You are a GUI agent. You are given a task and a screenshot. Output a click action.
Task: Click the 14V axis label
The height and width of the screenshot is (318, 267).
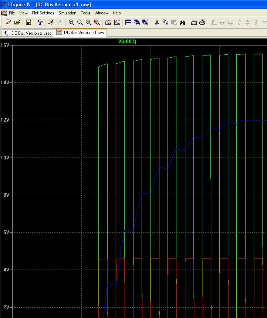pyautogui.click(x=5, y=82)
